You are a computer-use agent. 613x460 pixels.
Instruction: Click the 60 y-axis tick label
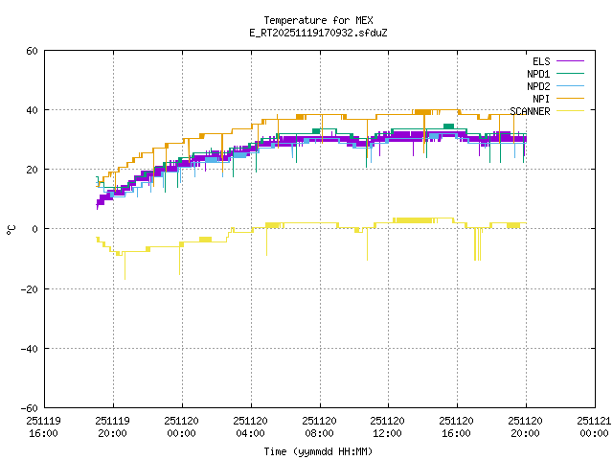coord(32,51)
